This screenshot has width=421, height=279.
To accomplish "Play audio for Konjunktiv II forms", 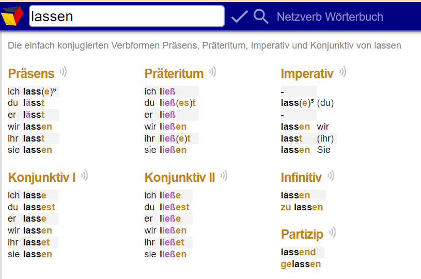I will (224, 176).
